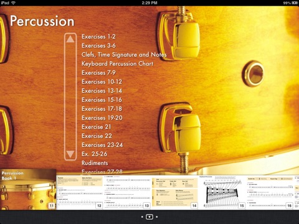The height and width of the screenshot is (224, 299).
Task: Open Exercises 15-16 entry
Action: [x=102, y=100]
